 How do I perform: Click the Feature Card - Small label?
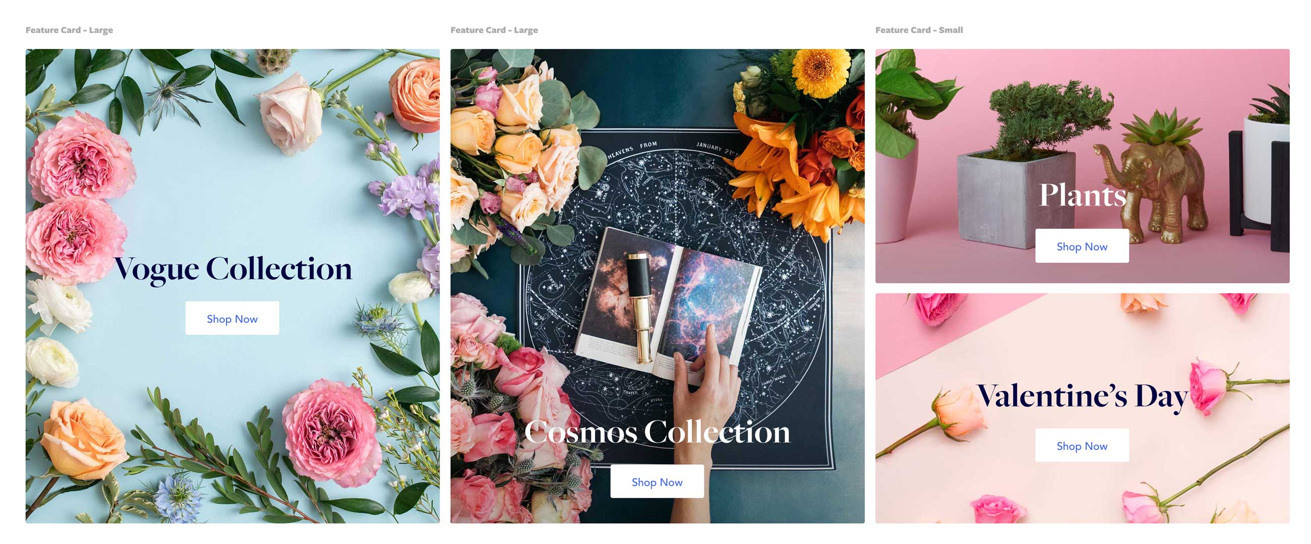click(x=919, y=30)
